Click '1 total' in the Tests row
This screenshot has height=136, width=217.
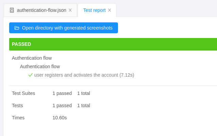point(84,105)
